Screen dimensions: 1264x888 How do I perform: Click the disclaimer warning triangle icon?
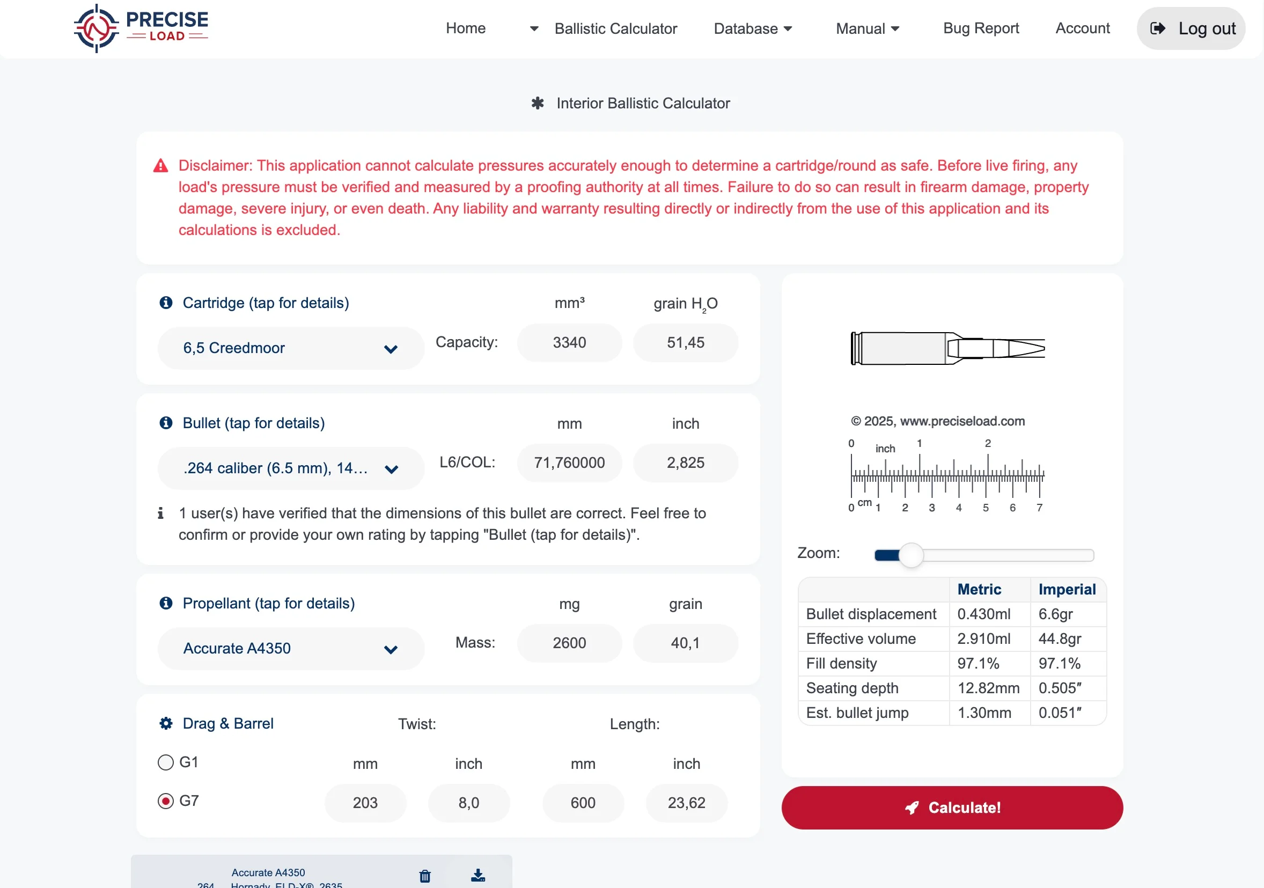point(161,166)
